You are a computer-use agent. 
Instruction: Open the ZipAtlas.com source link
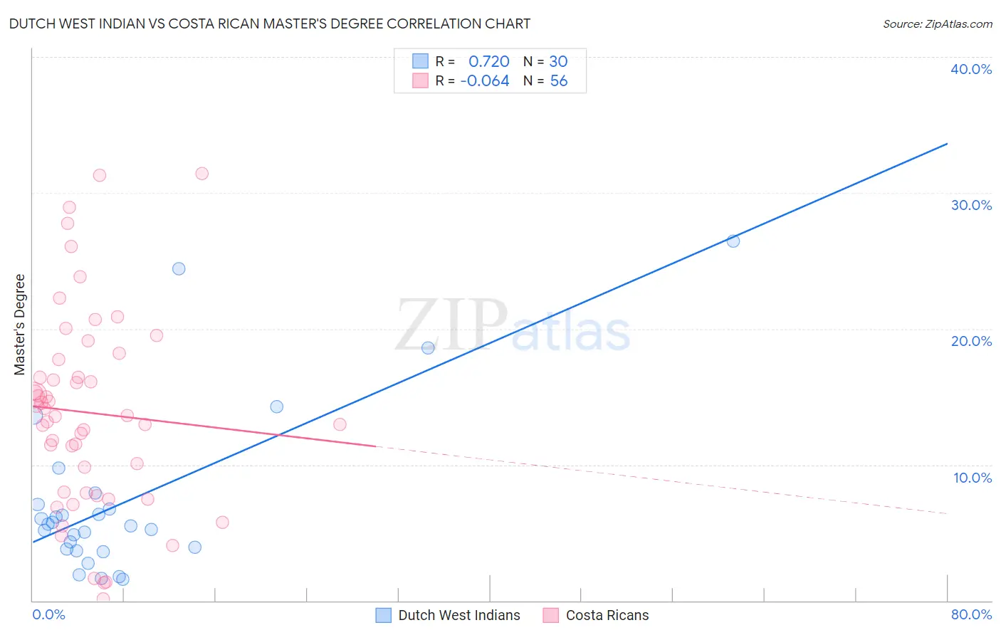[938, 23]
